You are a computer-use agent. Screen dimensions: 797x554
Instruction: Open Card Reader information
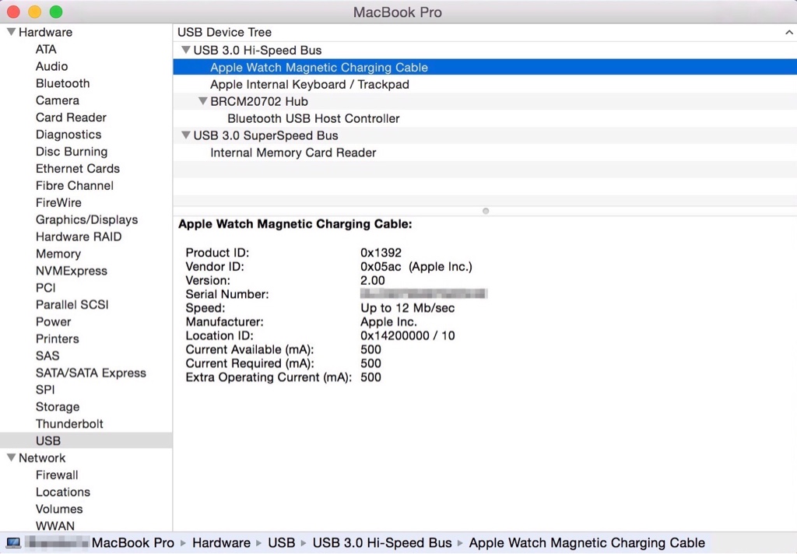click(x=71, y=117)
